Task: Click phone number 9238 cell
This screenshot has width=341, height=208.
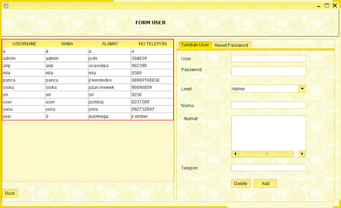Action: point(152,95)
